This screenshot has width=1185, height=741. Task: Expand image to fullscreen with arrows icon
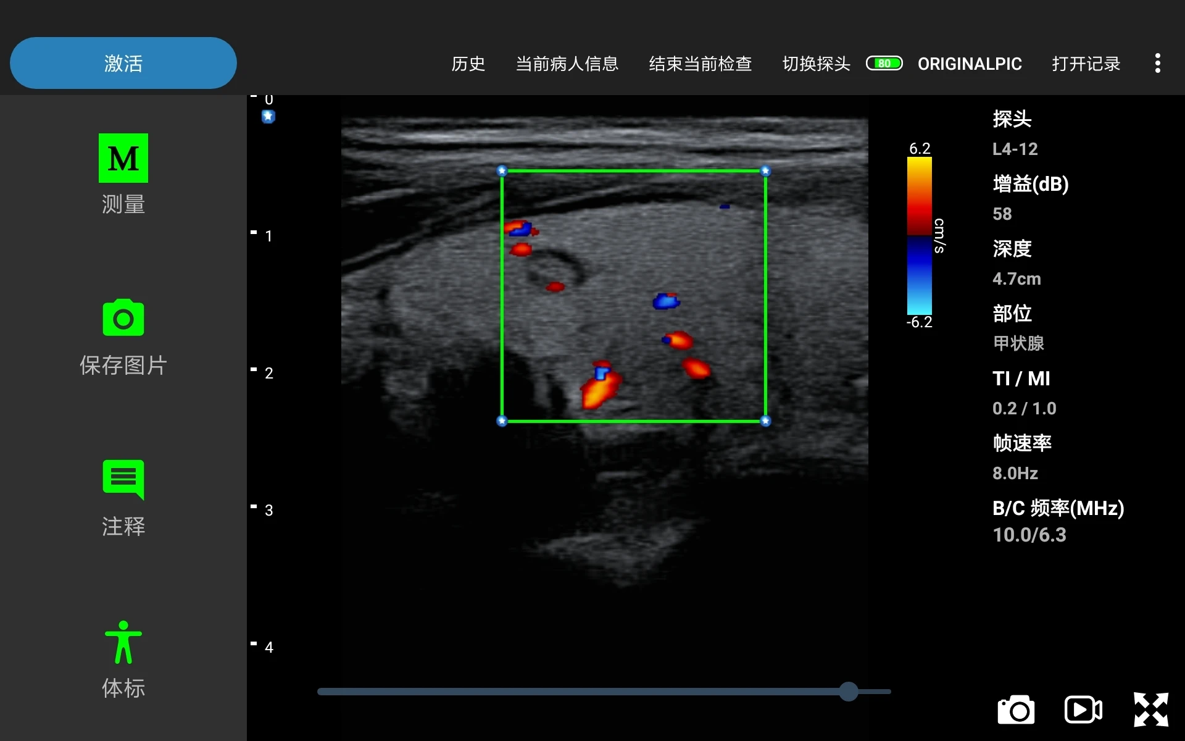pos(1150,710)
